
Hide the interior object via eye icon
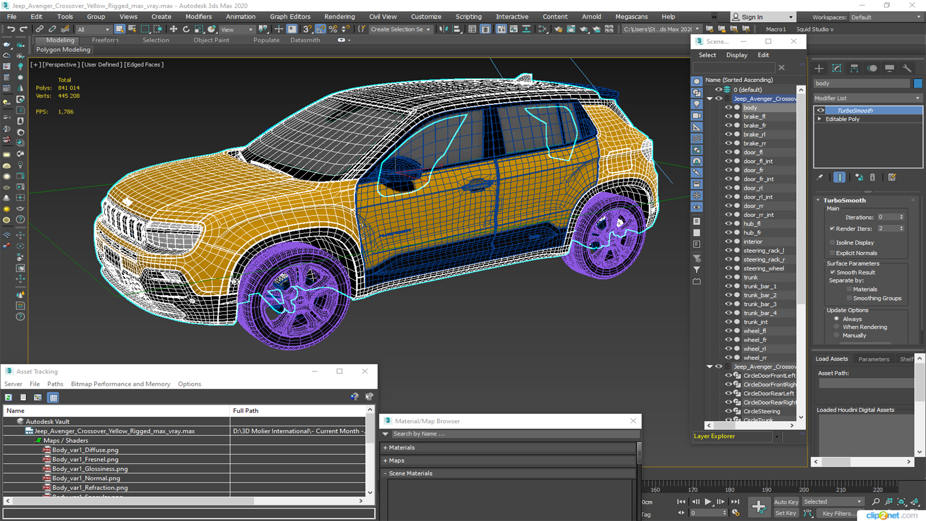728,242
